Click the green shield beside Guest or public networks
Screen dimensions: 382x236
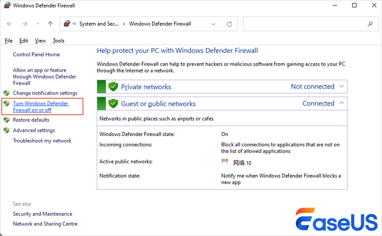coord(114,103)
